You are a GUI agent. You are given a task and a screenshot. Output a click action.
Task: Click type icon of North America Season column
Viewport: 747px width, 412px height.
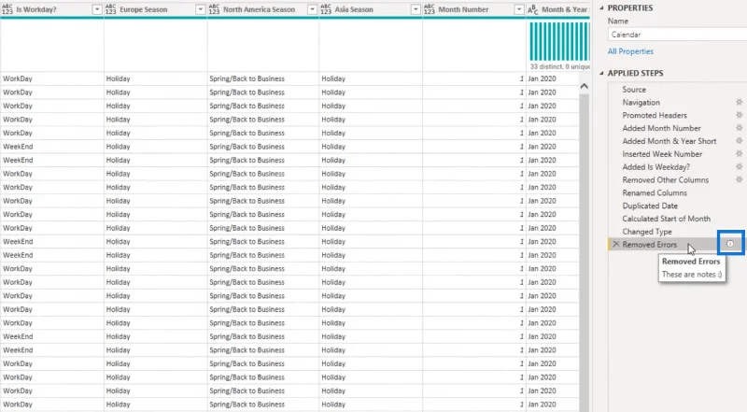214,9
